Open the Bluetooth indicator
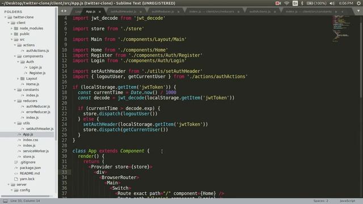The height and width of the screenshot is (204, 363). [x=302, y=3]
